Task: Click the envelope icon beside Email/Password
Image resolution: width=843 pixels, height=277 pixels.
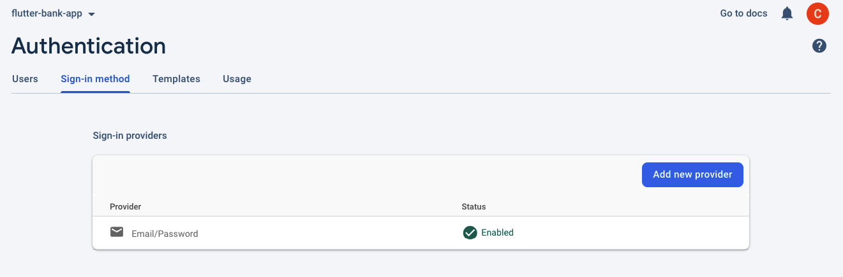Action: 117,232
